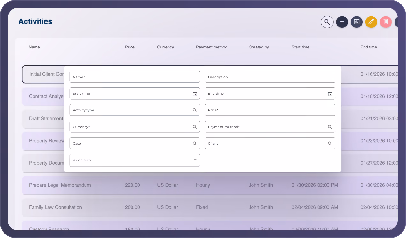This screenshot has width=406, height=238.
Task: Select the Family Law Consultation row name
Action: 56,207
